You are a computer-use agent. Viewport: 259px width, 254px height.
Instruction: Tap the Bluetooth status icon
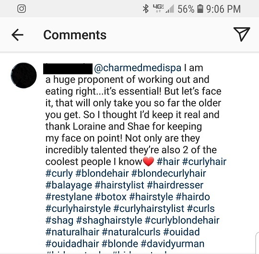pos(146,9)
